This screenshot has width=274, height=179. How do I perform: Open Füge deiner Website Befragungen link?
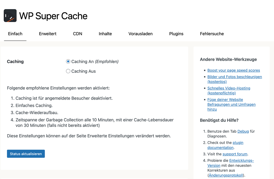231,104
